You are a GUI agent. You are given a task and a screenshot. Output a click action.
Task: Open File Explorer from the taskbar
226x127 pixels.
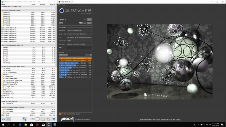click(x=26, y=124)
